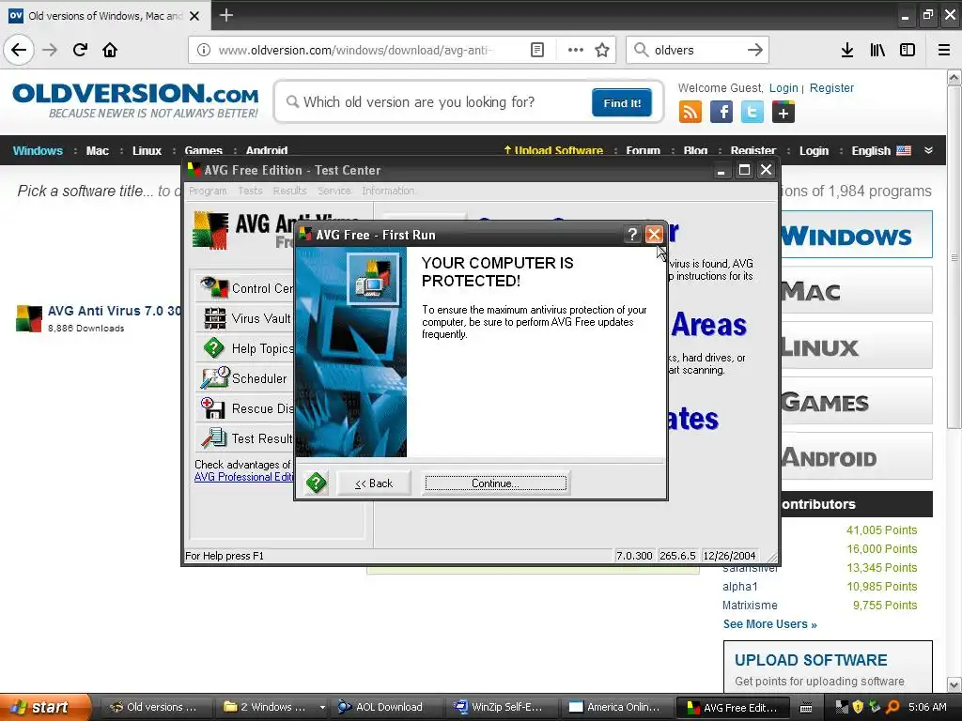Open Service menu in AVG Test Center
This screenshot has width=962, height=721.
(x=334, y=191)
